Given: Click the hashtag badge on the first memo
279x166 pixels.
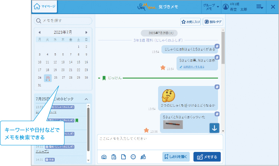Looking at the screenshot, I should tap(217, 46).
